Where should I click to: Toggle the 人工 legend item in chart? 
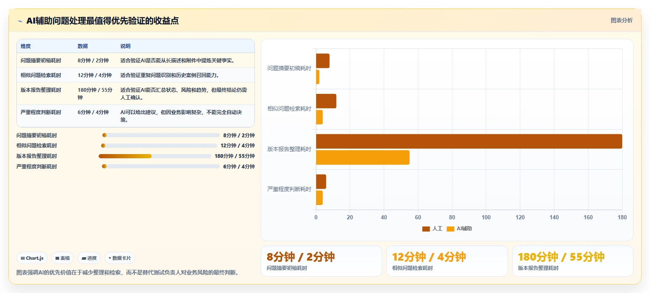tap(432, 229)
